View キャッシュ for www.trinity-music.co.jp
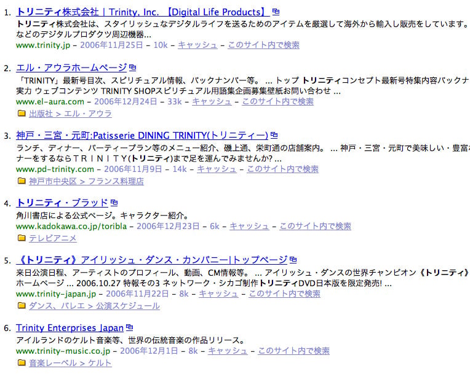 [228, 351]
